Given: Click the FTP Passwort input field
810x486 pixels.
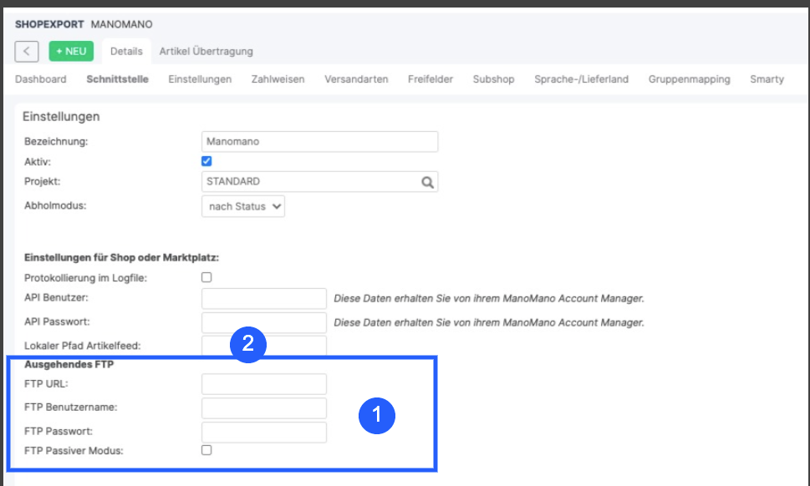Looking at the screenshot, I should tap(264, 432).
